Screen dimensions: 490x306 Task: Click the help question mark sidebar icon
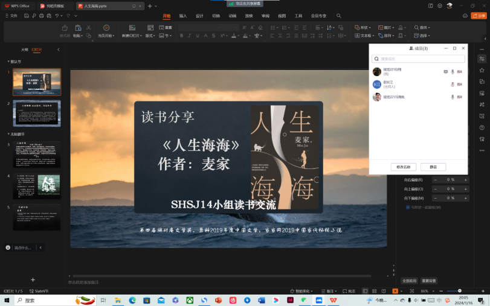click(x=482, y=128)
